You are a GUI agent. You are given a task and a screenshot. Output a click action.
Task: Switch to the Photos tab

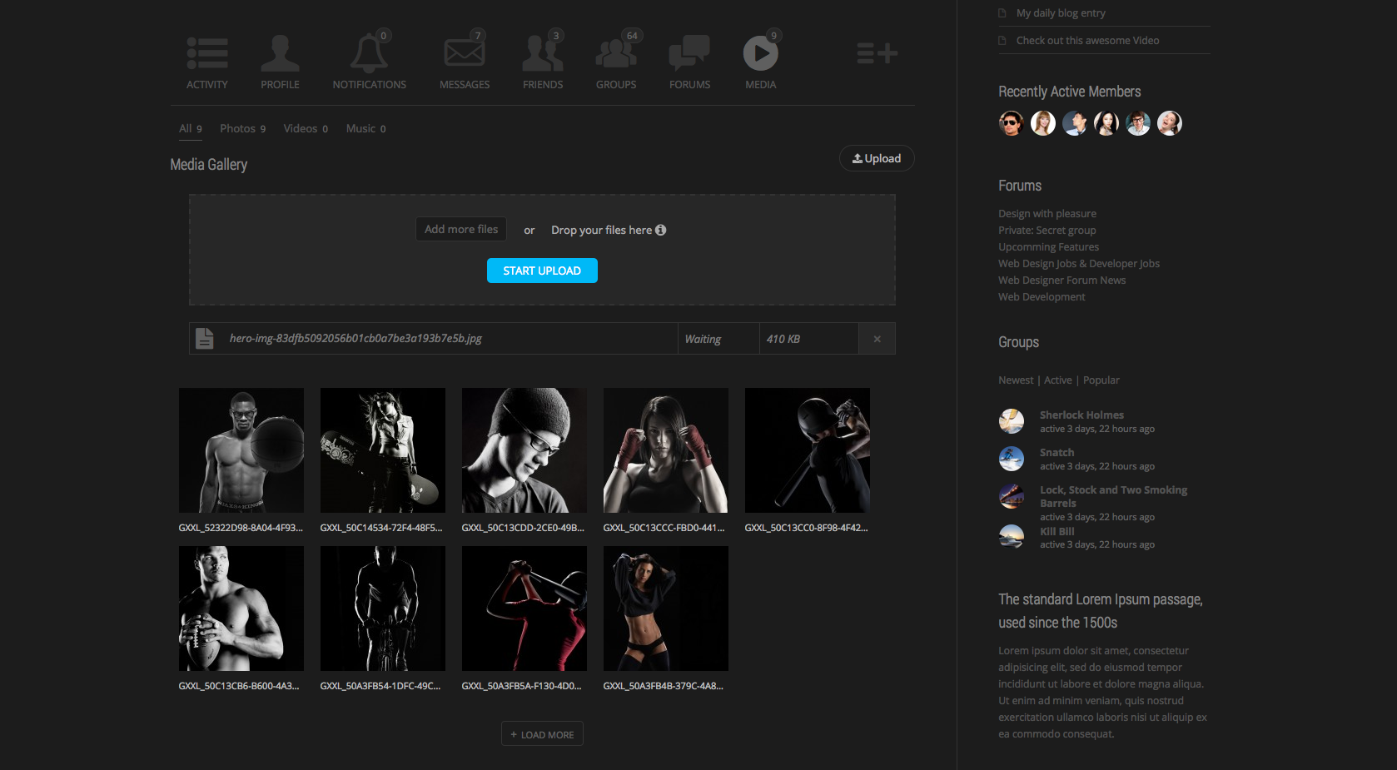(242, 128)
